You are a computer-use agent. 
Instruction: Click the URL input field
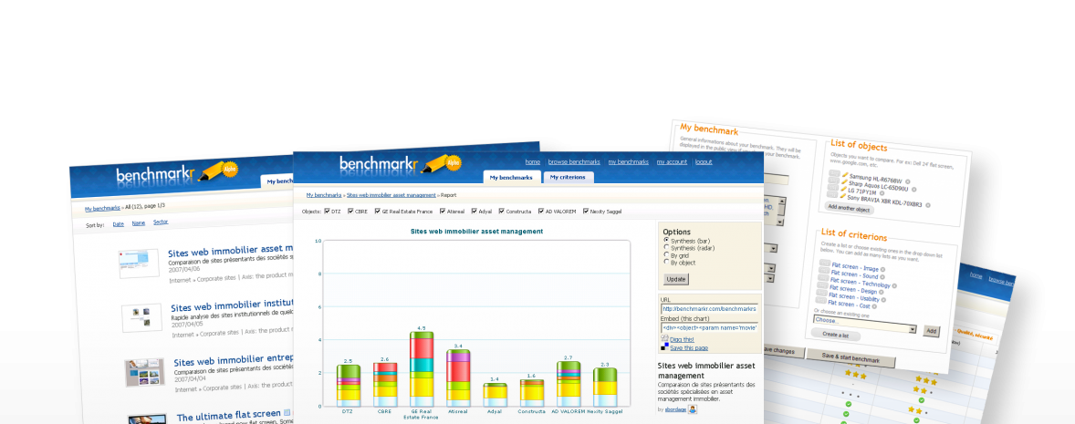pyautogui.click(x=710, y=308)
